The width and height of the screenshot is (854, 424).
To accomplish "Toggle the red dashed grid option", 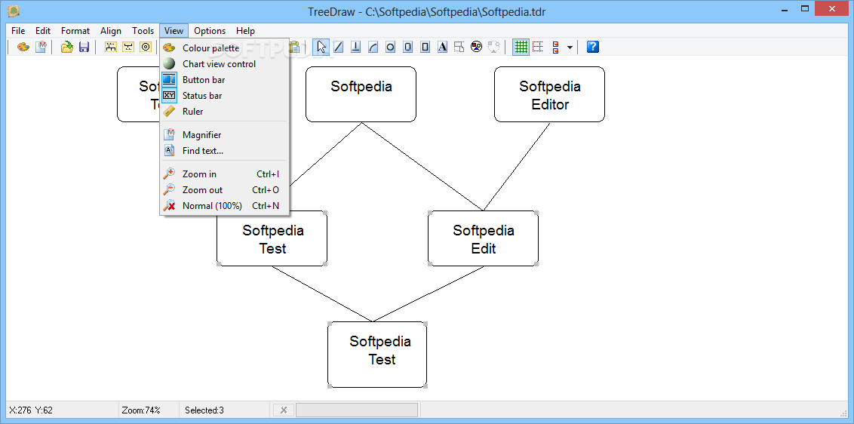I will tap(538, 47).
